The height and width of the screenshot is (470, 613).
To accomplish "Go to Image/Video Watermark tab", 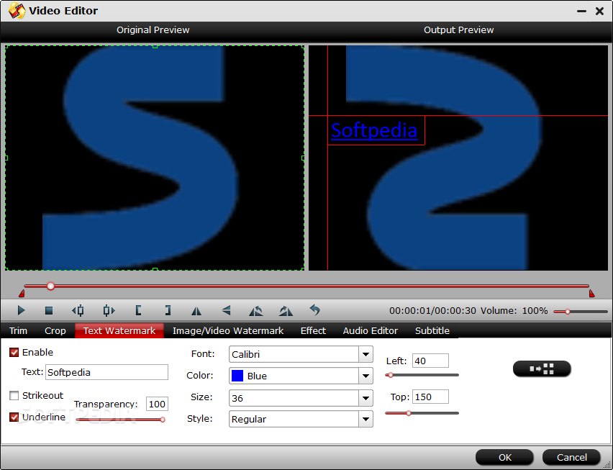I will click(228, 331).
